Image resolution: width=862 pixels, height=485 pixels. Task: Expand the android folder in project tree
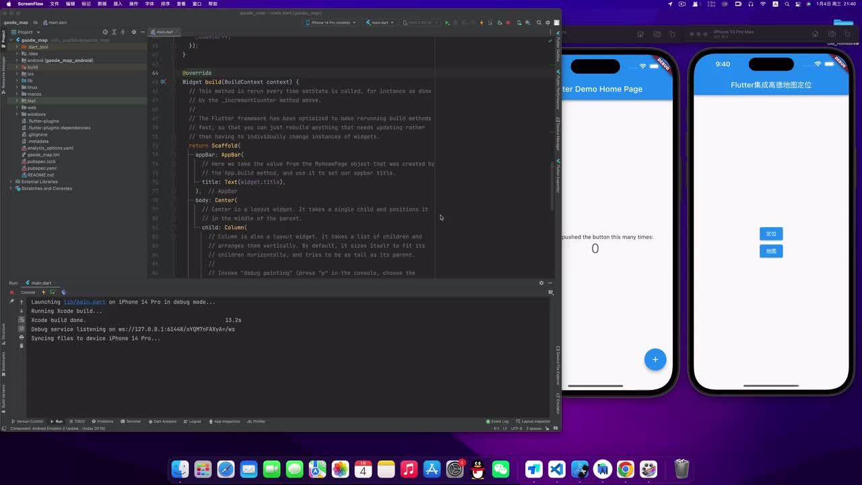click(17, 61)
